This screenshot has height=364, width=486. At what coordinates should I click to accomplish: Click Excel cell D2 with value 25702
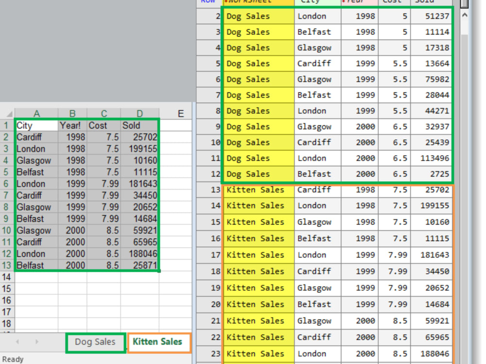click(x=140, y=137)
